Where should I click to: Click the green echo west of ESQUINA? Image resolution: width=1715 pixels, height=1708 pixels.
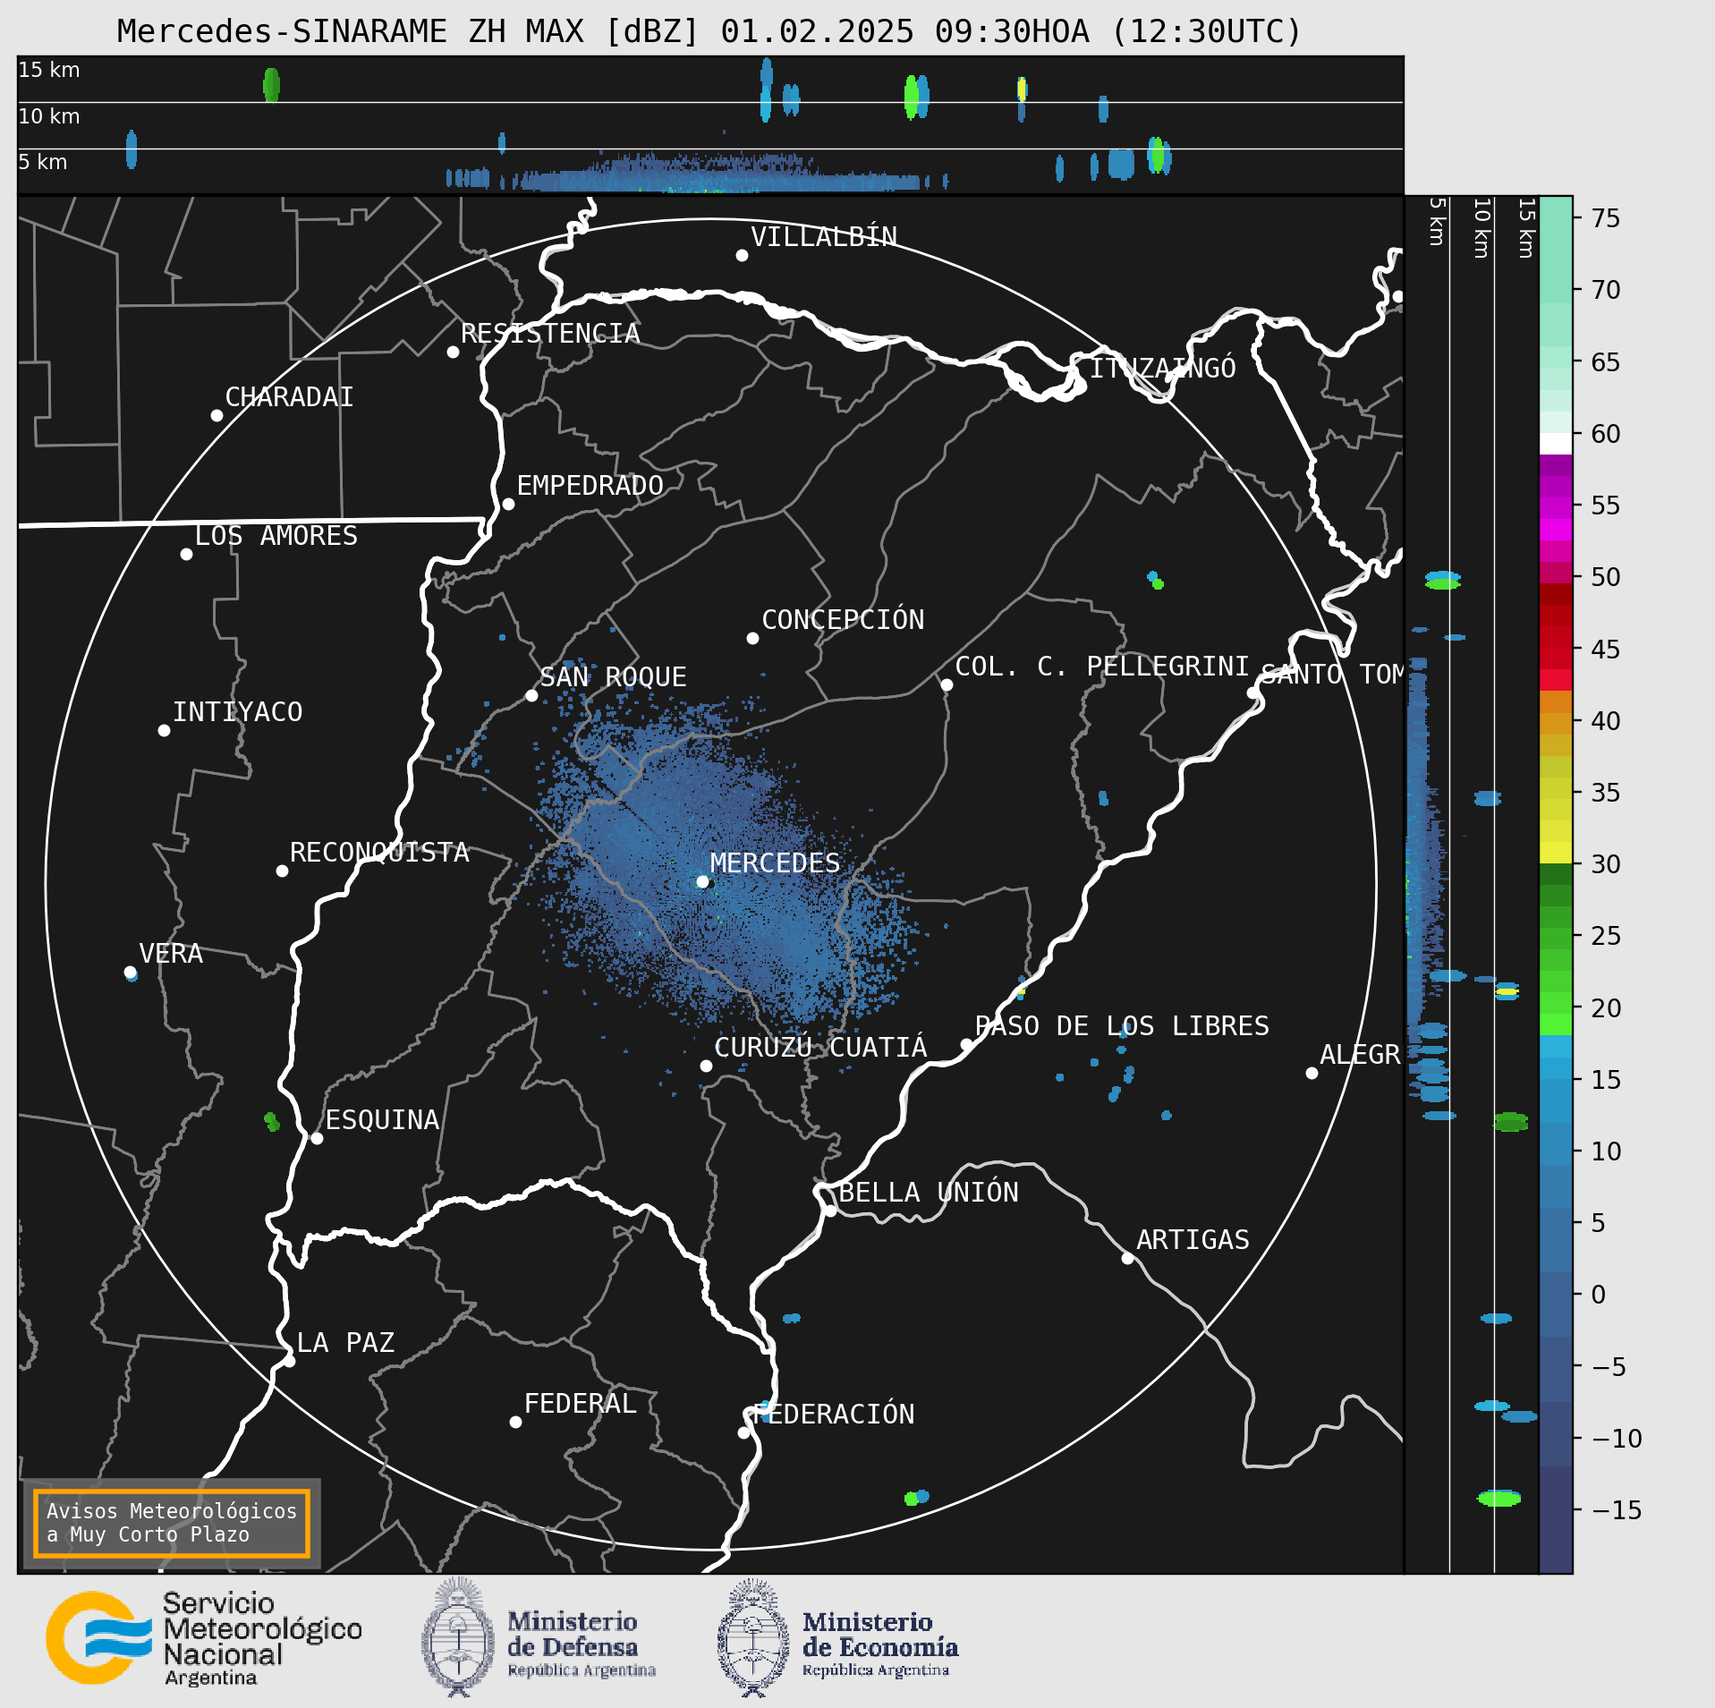pos(272,1121)
